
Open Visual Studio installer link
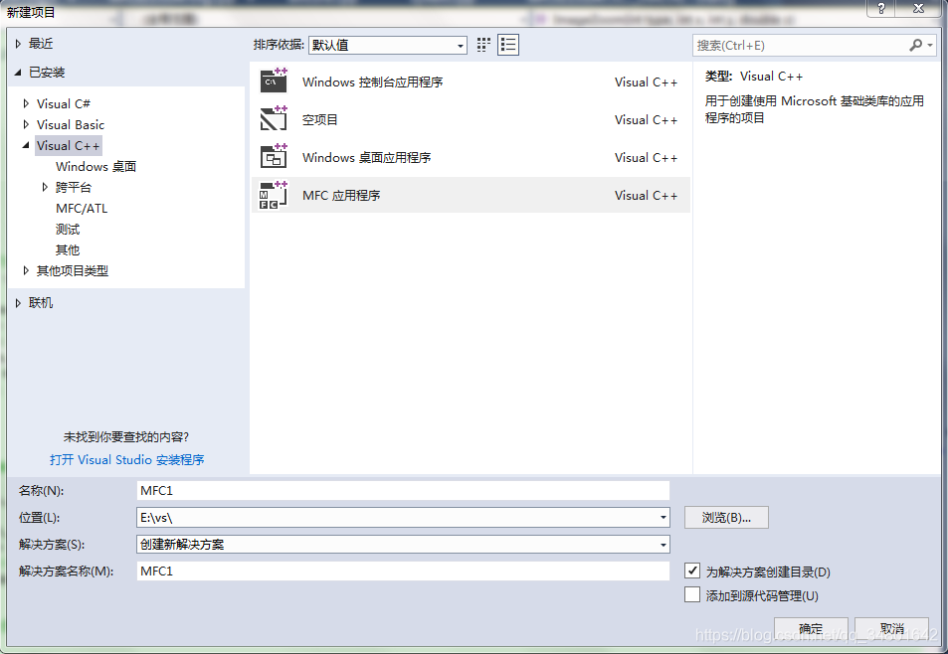127,459
